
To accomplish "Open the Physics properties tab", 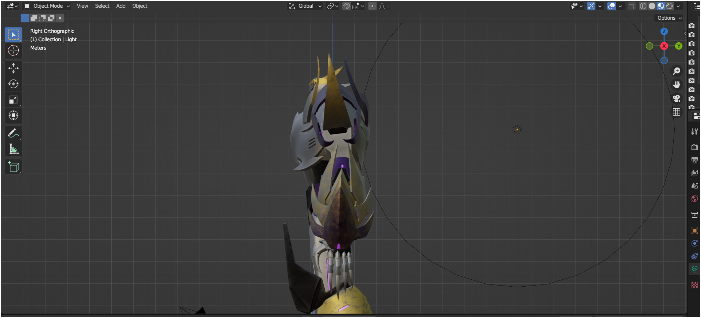I will (694, 244).
